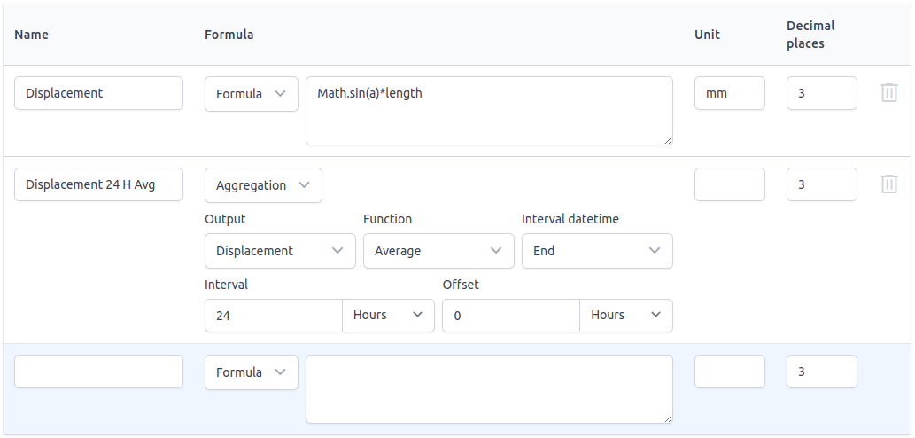Change the Offset unit Hours dropdown
This screenshot has height=438, width=915.
[626, 316]
